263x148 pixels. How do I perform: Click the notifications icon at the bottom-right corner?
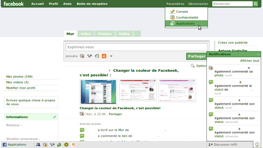point(257,144)
